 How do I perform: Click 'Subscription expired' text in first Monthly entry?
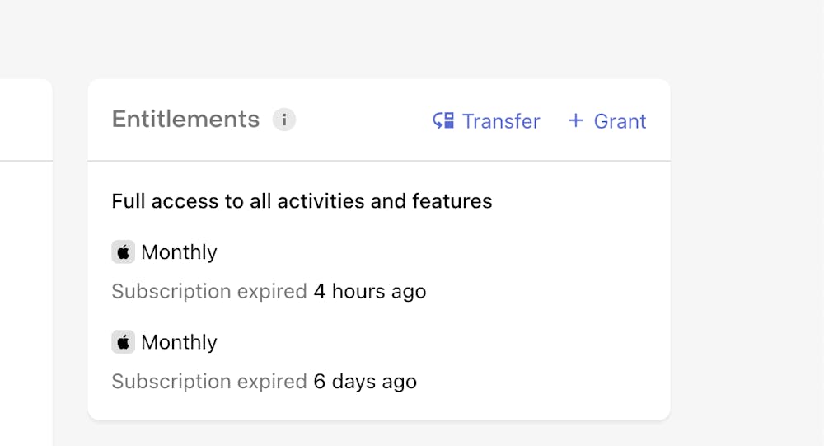pos(209,291)
